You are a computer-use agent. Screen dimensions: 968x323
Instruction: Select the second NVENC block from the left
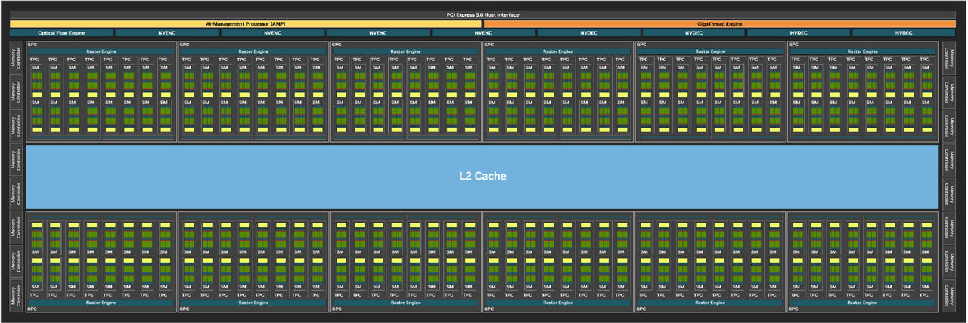(x=272, y=33)
